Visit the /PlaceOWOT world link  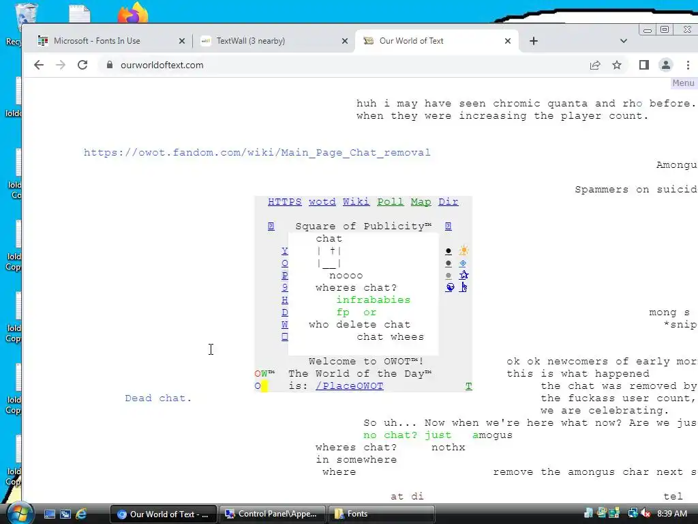(350, 386)
